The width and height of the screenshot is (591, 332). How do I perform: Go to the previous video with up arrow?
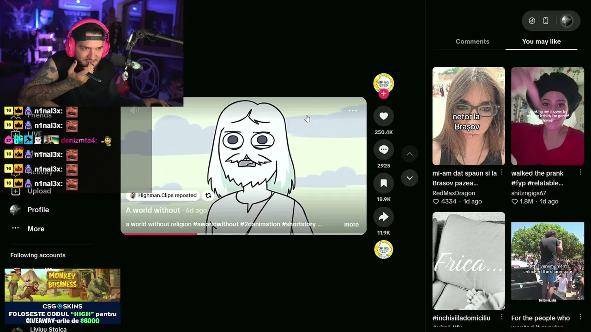(410, 154)
